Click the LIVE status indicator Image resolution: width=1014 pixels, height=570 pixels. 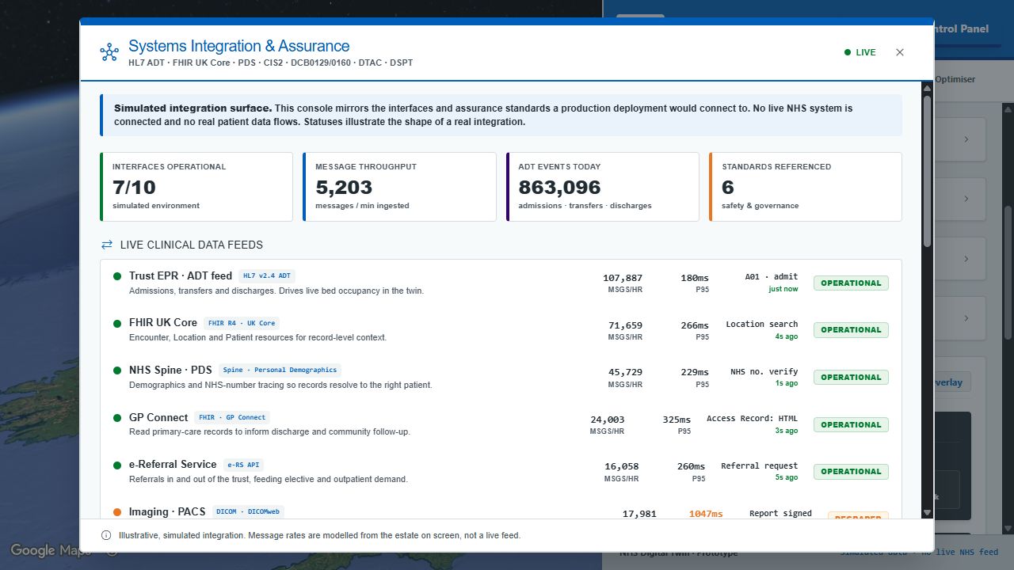[x=860, y=52]
